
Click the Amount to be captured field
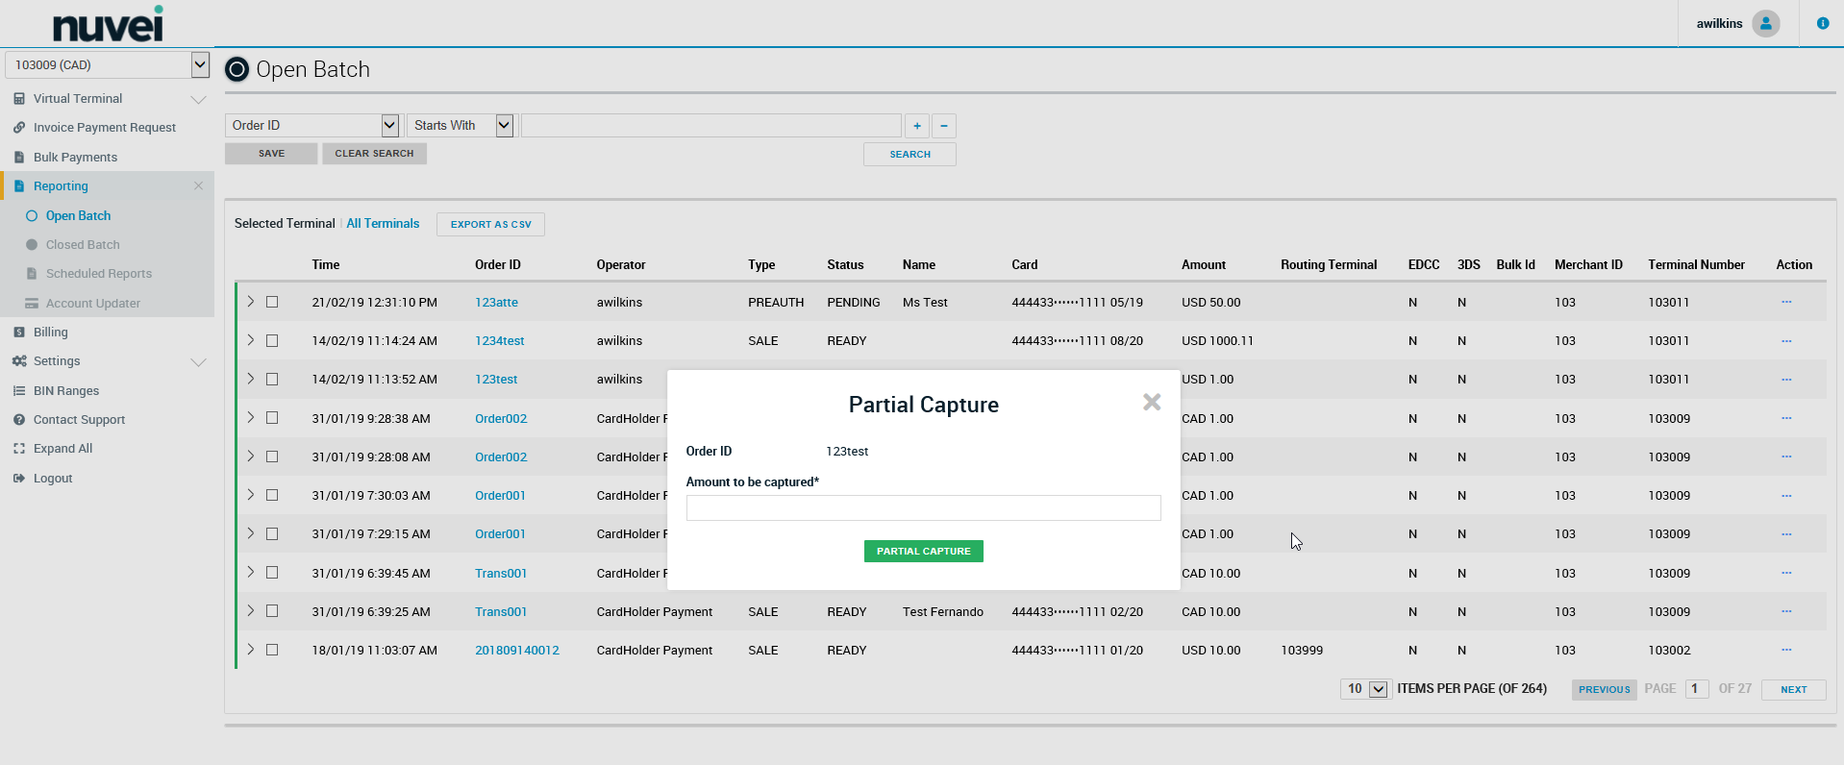tap(923, 507)
